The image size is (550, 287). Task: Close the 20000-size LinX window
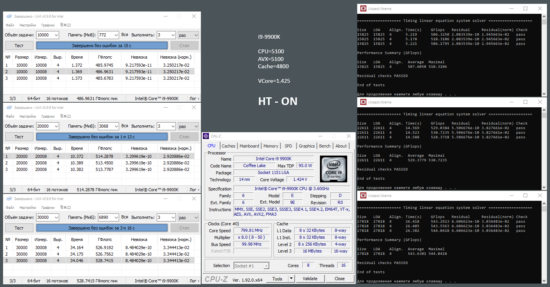[x=194, y=107]
